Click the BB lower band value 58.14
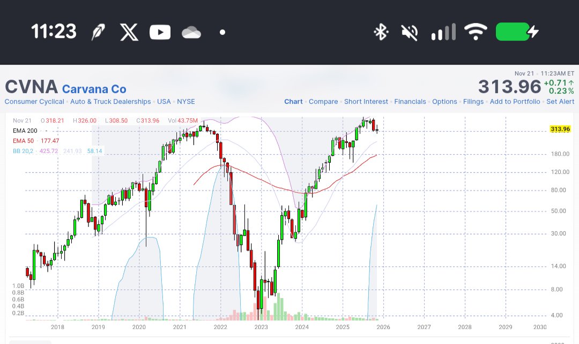Image resolution: width=579 pixels, height=344 pixels. click(x=94, y=151)
